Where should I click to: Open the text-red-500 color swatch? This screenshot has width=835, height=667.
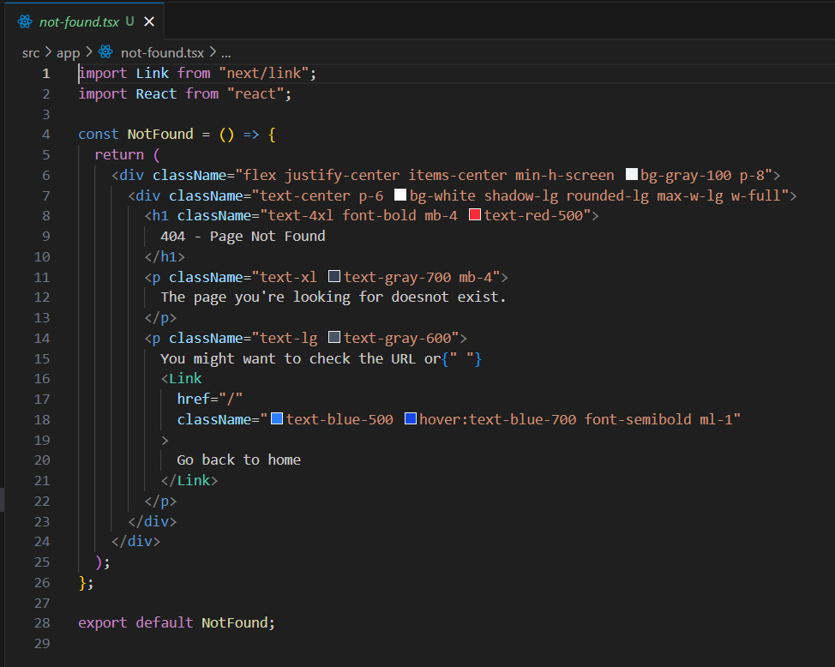[474, 214]
